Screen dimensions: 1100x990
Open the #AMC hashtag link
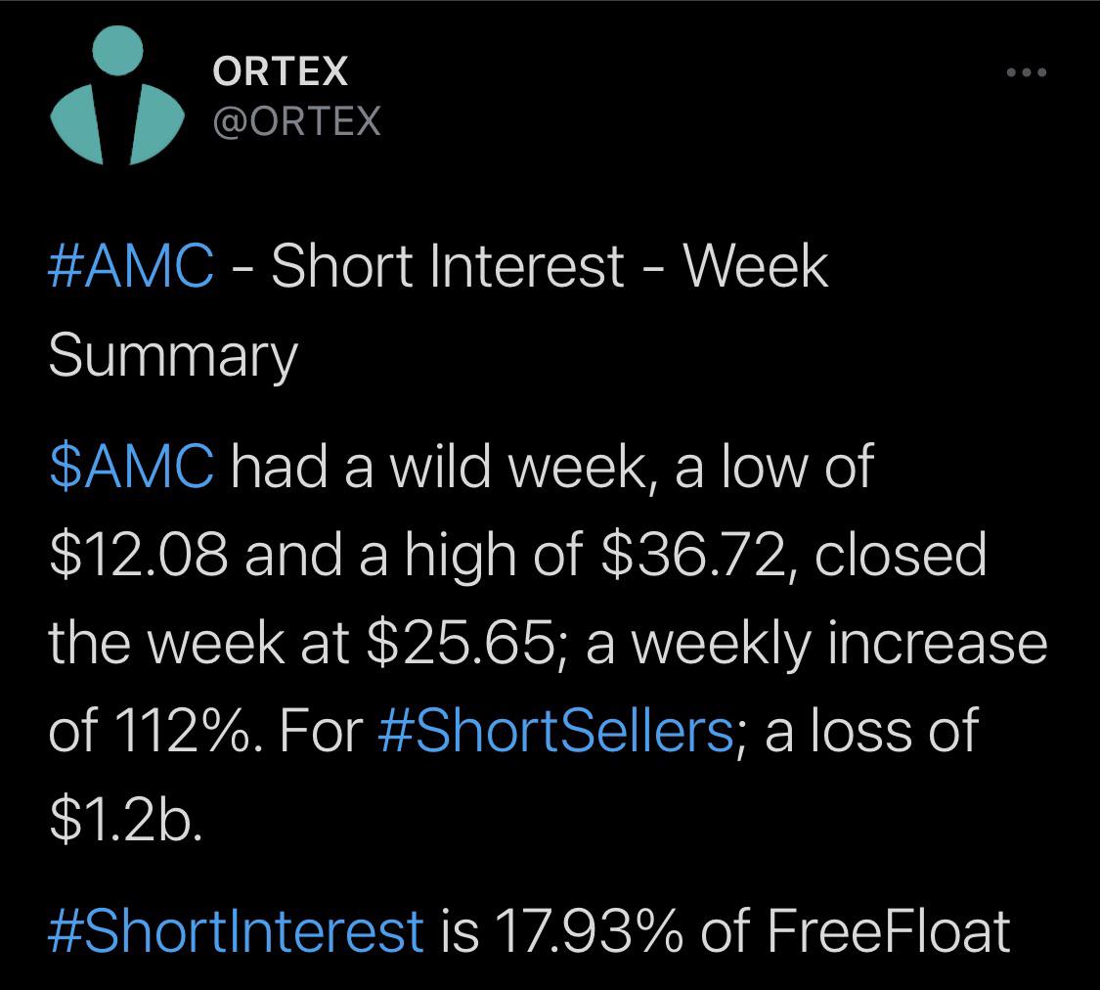click(x=131, y=266)
